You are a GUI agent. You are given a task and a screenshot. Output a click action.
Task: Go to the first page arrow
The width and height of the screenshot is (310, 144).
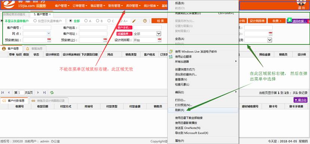coord(3,92)
